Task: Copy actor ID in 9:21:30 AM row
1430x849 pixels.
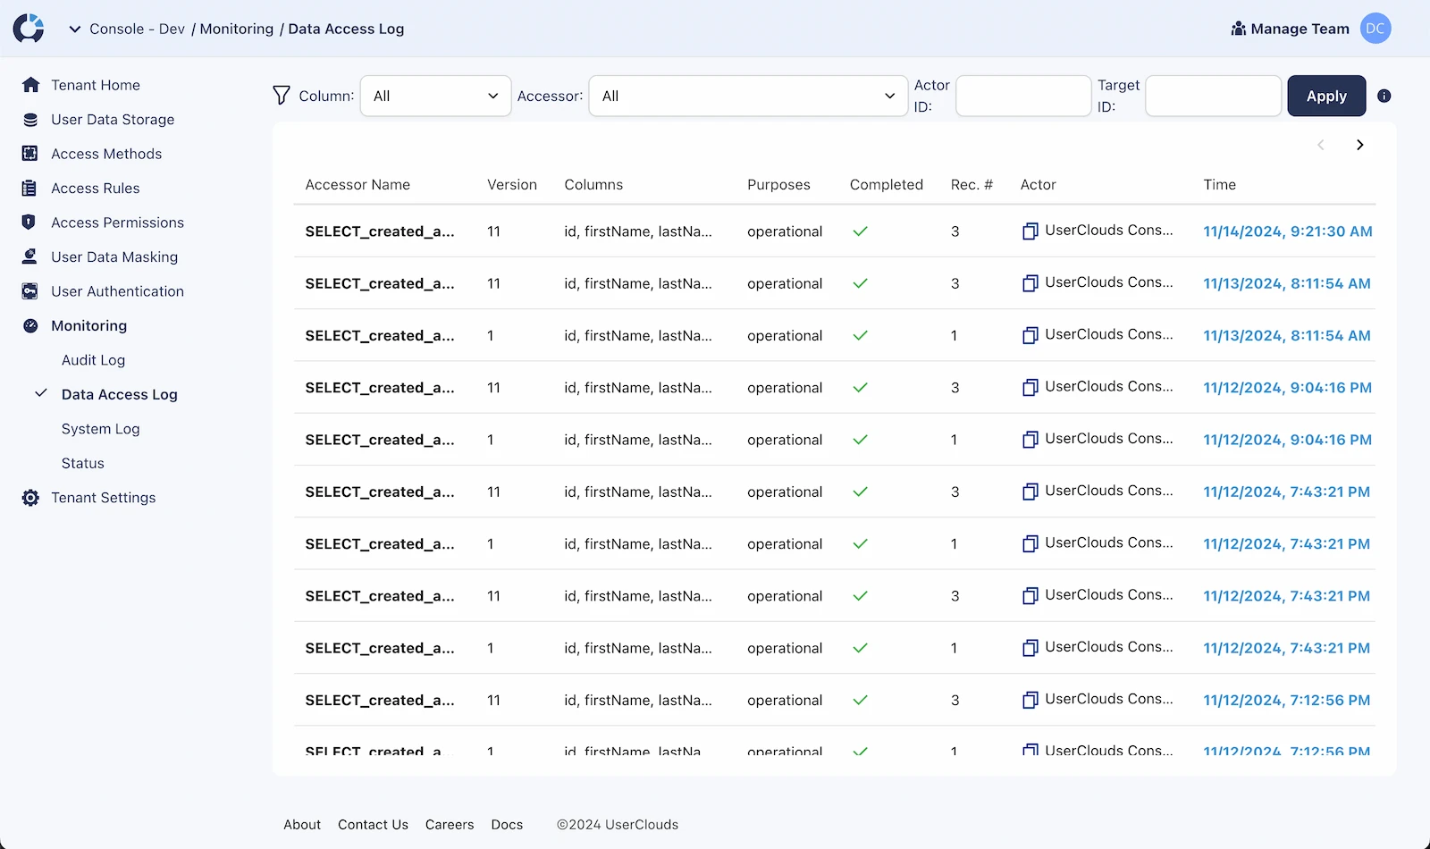Action: [x=1030, y=231]
